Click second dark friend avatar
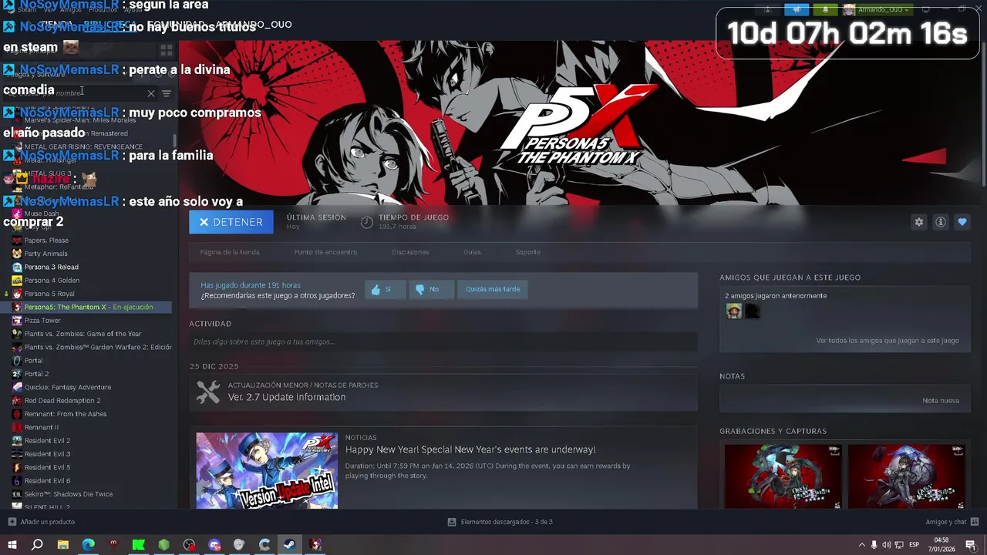 [752, 311]
